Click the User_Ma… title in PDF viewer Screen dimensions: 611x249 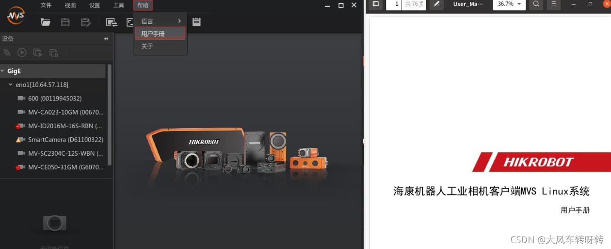click(468, 4)
